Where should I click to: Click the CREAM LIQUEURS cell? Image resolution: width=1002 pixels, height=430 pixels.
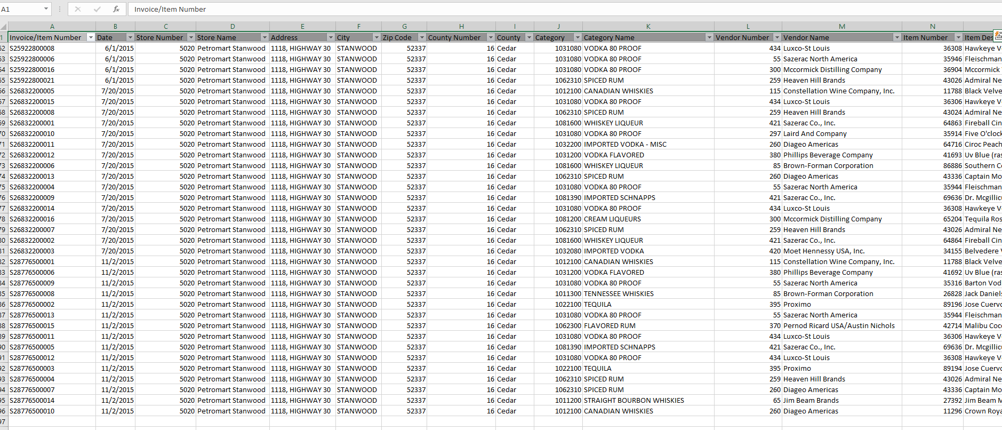(648, 219)
